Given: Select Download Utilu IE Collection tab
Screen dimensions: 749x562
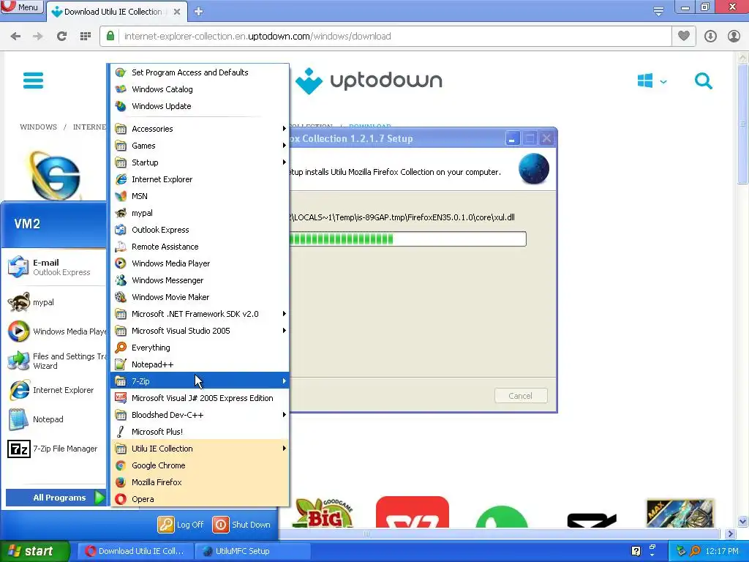Looking at the screenshot, I should pyautogui.click(x=113, y=12).
